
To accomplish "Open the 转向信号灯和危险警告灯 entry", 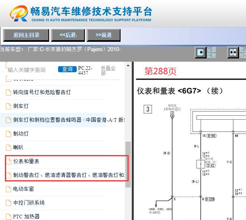I will pyautogui.click(x=42, y=92).
